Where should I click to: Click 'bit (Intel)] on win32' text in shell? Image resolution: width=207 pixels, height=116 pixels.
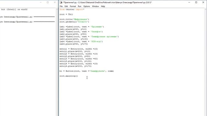tap(14, 9)
